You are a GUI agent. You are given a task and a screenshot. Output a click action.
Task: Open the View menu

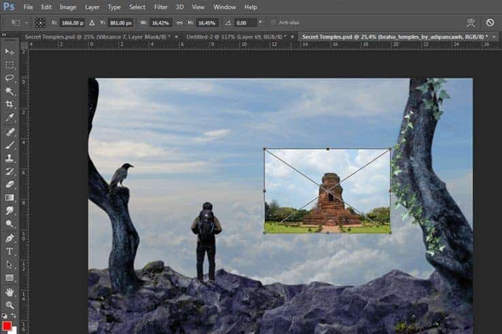(x=198, y=7)
